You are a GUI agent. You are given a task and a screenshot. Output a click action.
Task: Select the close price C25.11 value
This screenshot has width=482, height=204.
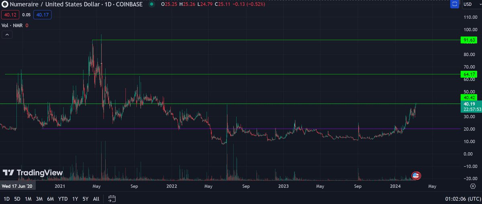click(223, 4)
